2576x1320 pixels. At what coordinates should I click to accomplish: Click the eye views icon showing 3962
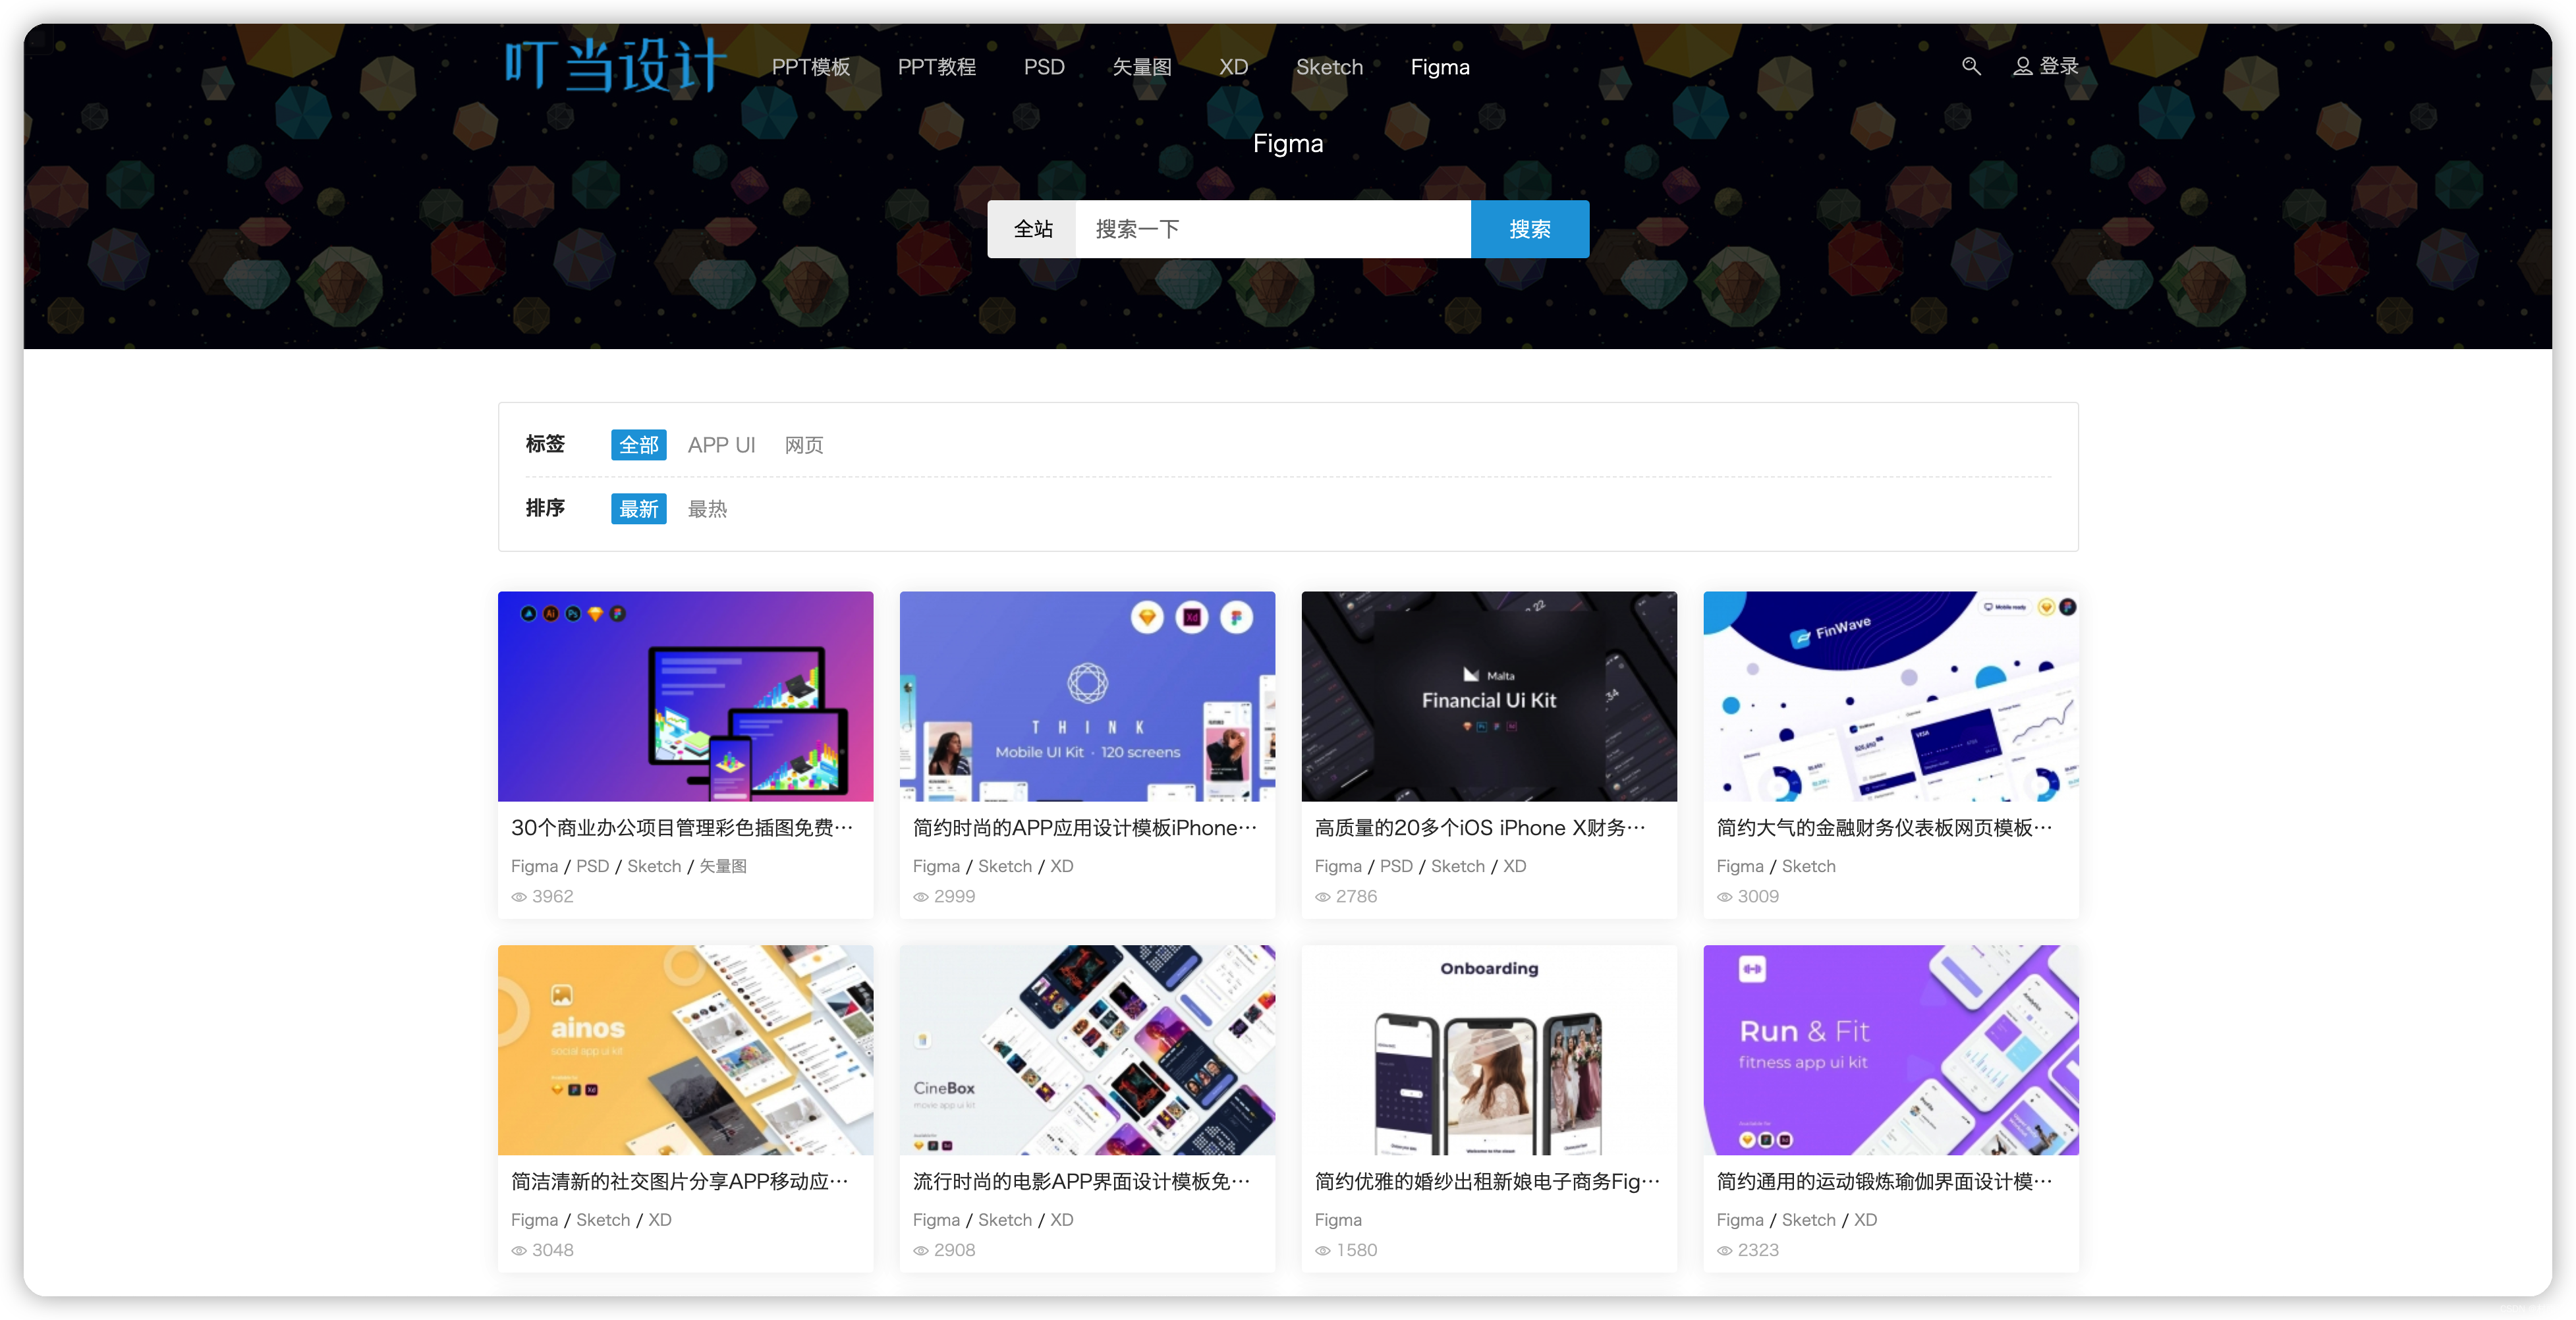[x=519, y=897]
